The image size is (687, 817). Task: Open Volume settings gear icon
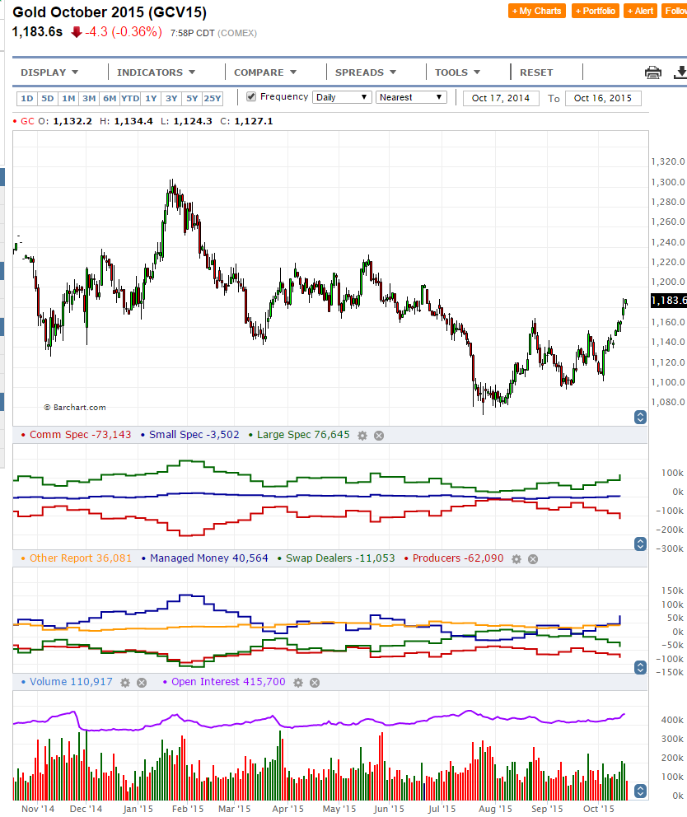click(125, 682)
